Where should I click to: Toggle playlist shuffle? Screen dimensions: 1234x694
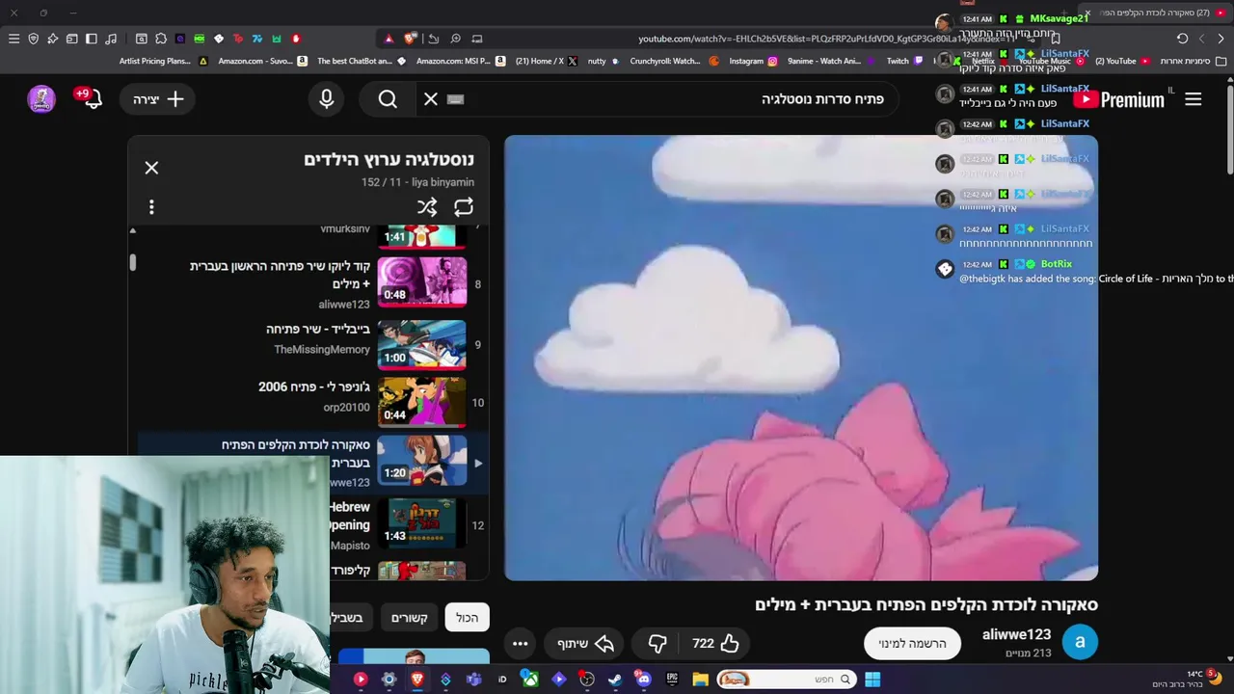point(427,207)
